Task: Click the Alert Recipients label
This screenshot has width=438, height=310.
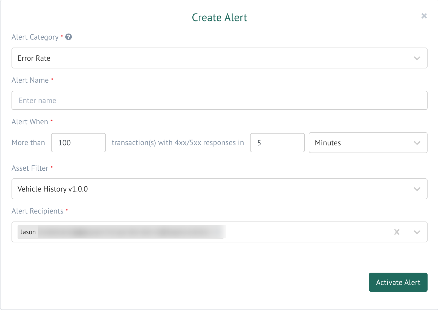Action: 37,211
